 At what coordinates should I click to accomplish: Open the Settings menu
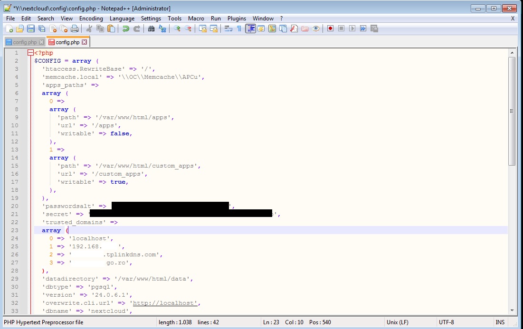click(151, 19)
